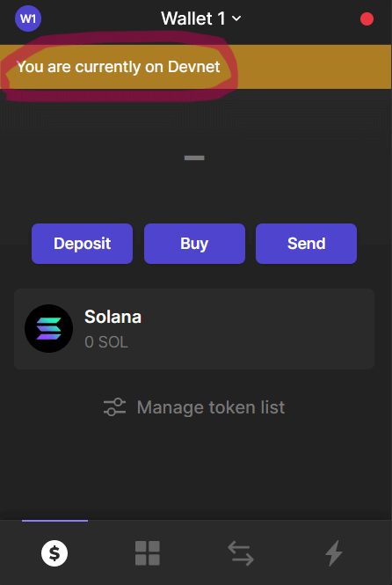Click the purple active tab indicator line

(54, 521)
